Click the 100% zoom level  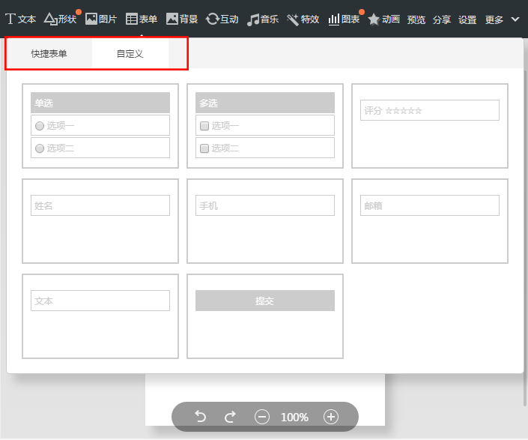[294, 417]
